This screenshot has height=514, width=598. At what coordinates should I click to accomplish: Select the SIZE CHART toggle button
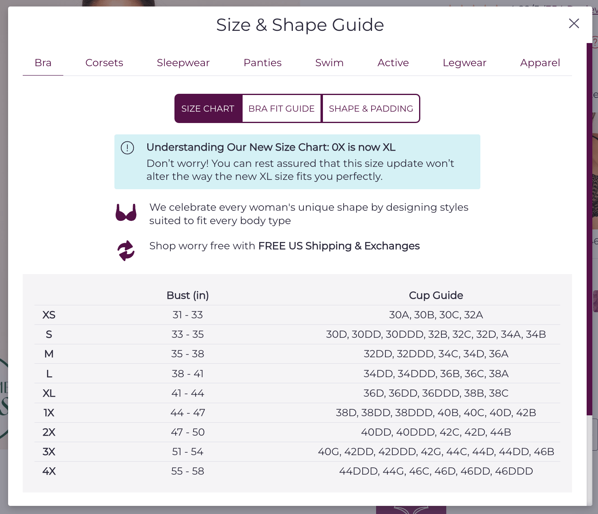(x=208, y=108)
